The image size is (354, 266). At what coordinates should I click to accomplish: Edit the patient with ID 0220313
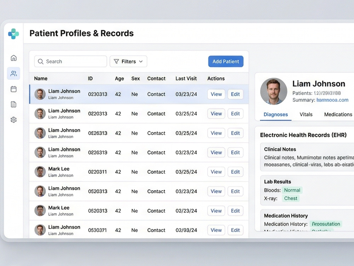click(x=235, y=113)
